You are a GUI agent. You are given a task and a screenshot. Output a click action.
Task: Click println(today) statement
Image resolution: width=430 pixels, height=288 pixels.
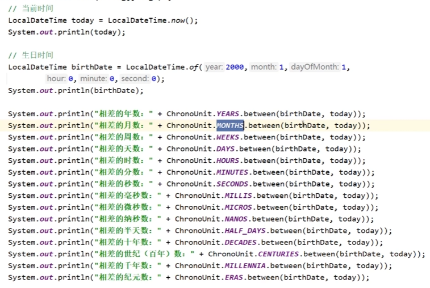(66, 32)
